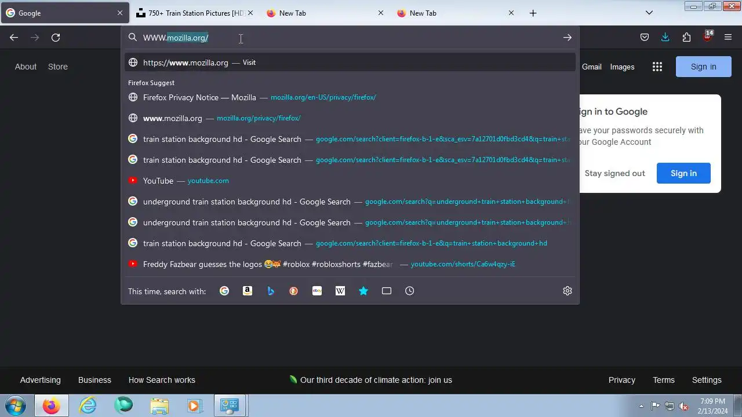Open the YouTube youtube.com suggestion
Viewport: 742px width, 417px height.
click(350, 181)
